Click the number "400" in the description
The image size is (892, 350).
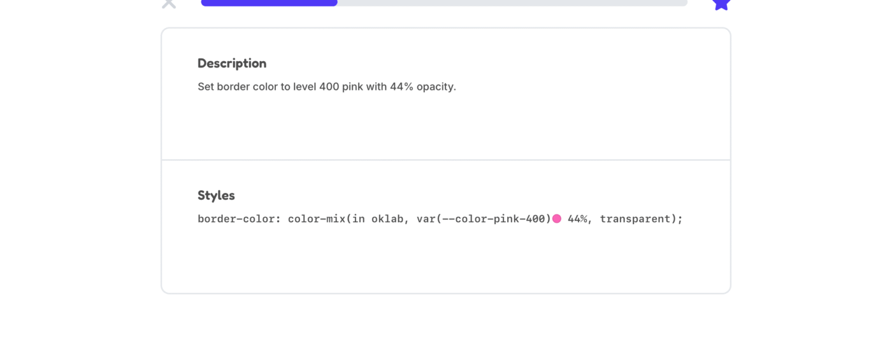tap(329, 87)
